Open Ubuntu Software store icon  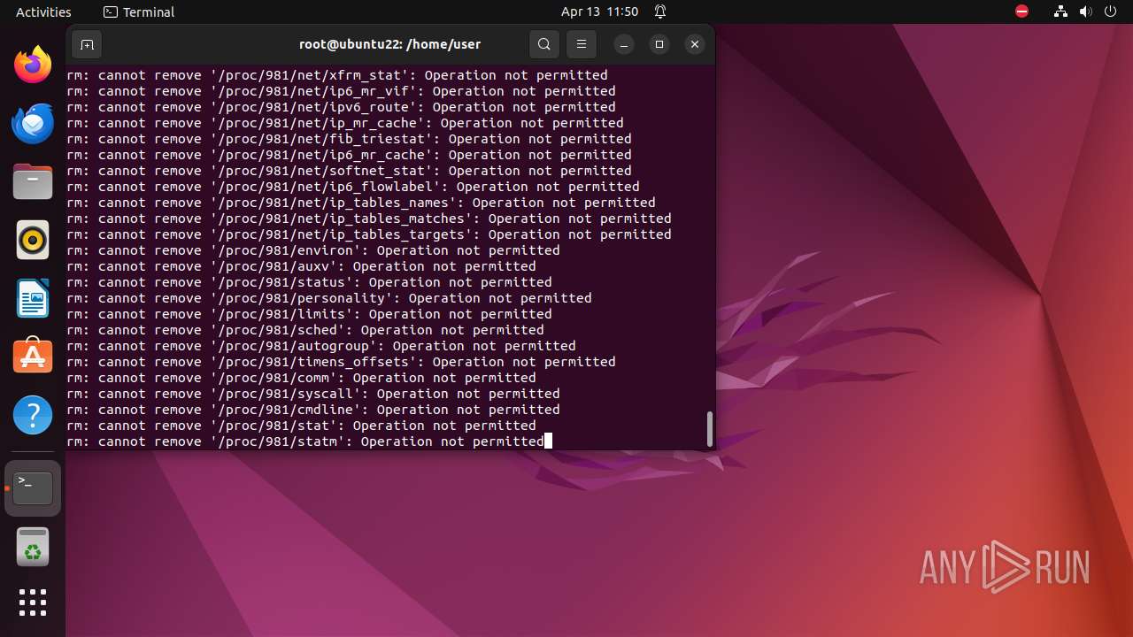pyautogui.click(x=33, y=357)
